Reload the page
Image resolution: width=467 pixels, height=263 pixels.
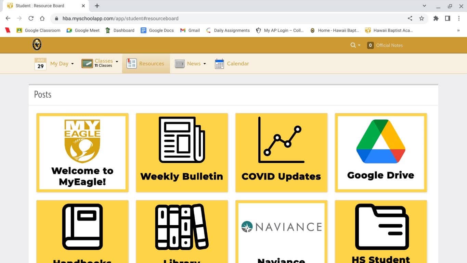pos(31,18)
